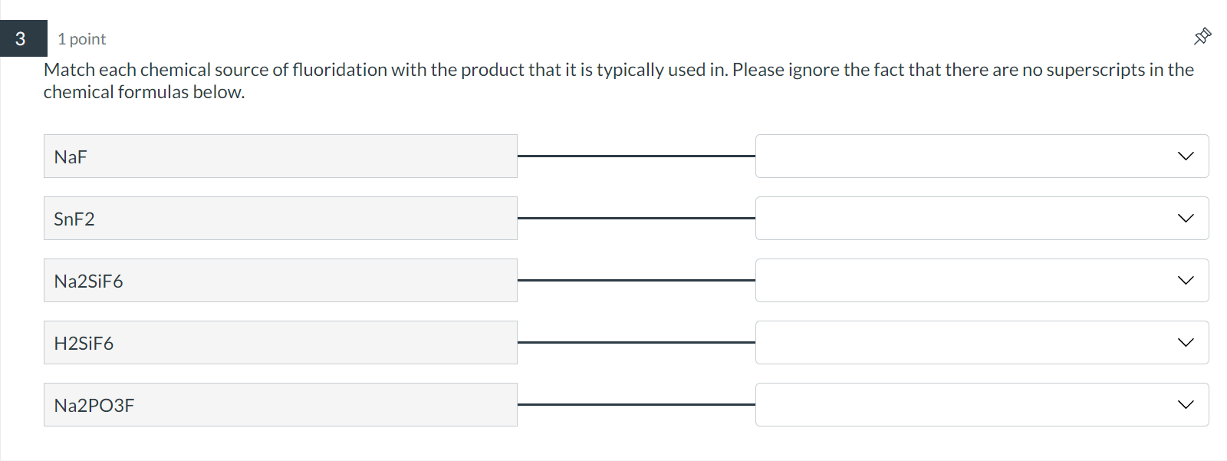Screen dimensions: 1227x461
Task: Click the question number 3 badge
Action: click(21, 38)
